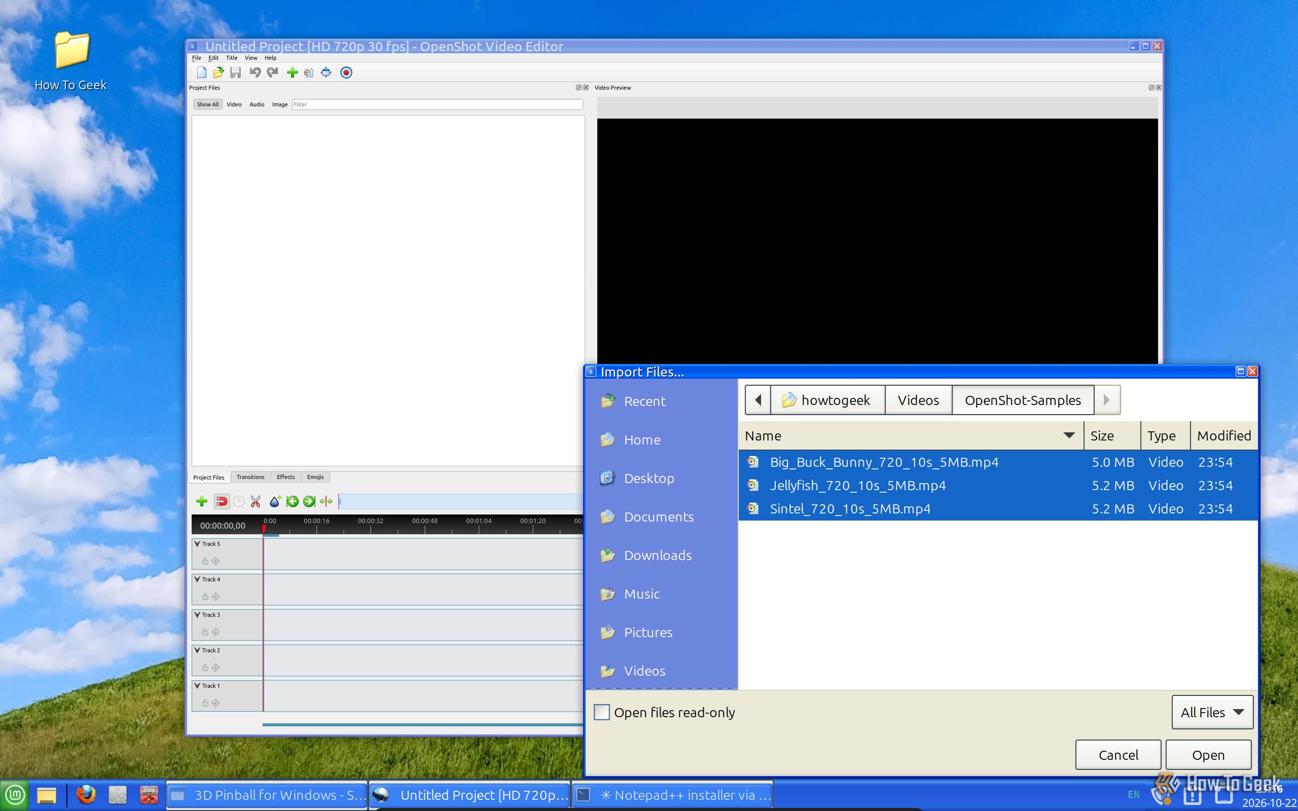Image resolution: width=1298 pixels, height=811 pixels.
Task: Select Jellyfish_720_10s_5MB.mp4 file row
Action: click(x=998, y=486)
